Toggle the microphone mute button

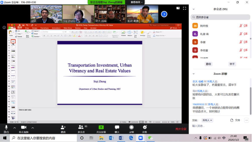6,128
